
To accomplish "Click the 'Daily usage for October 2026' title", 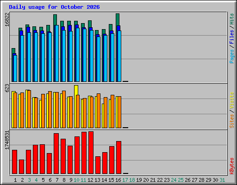I will tap(54, 7).
